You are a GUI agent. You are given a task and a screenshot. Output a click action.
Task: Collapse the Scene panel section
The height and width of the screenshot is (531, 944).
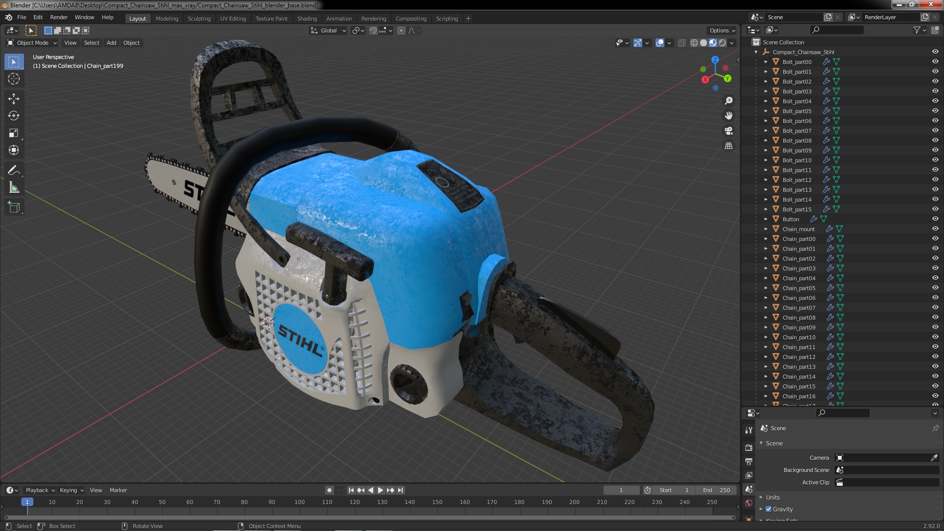[762, 443]
